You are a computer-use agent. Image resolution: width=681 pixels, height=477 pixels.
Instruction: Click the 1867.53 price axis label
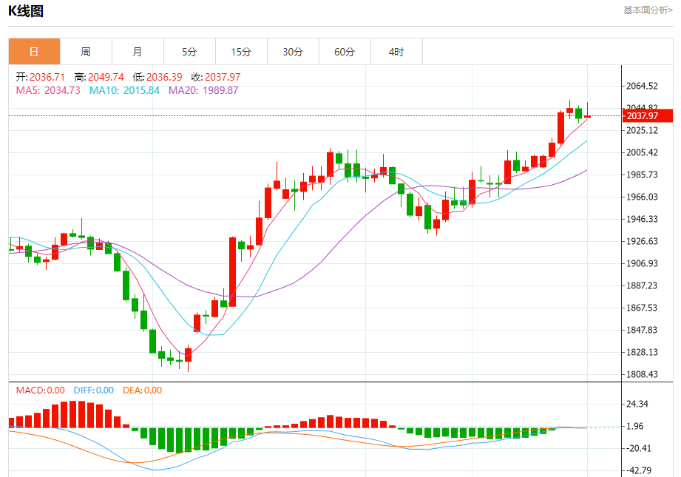pos(642,308)
